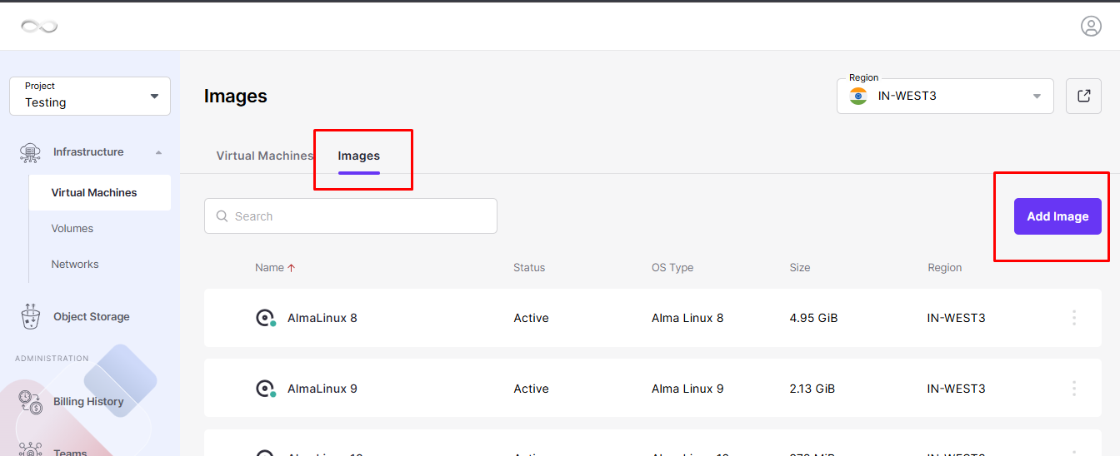
Task: Click the 2.13 GiB size value
Action: click(812, 389)
